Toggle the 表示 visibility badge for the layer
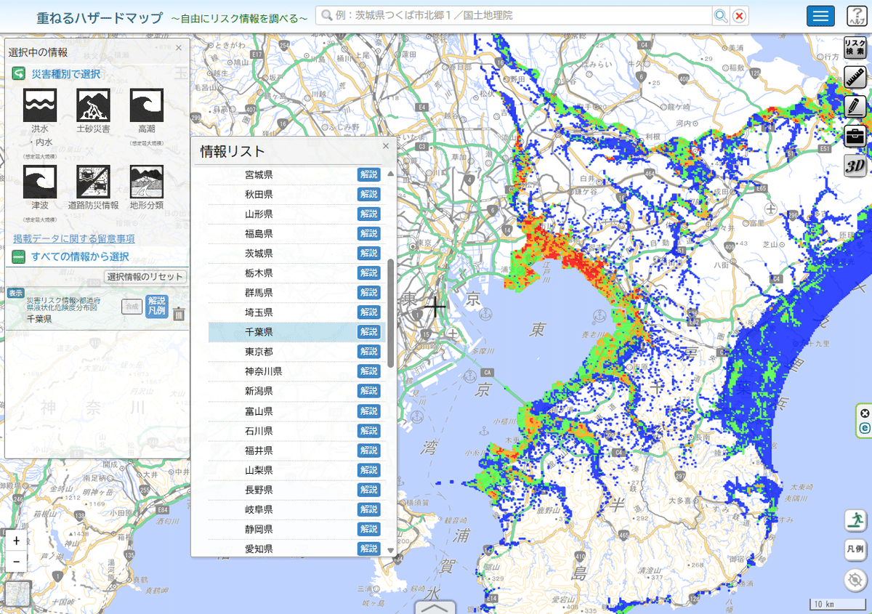Image resolution: width=872 pixels, height=614 pixels. [15, 293]
